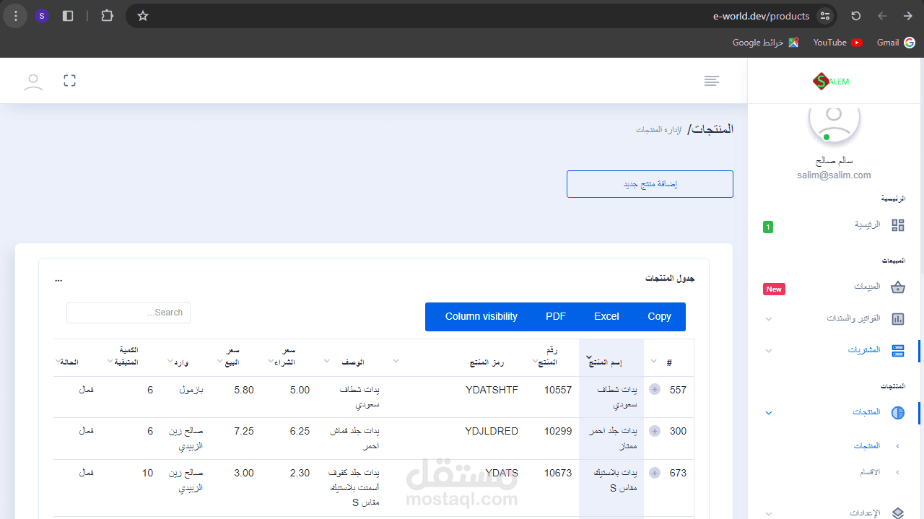Click the إدارة المنتجات breadcrumb
The width and height of the screenshot is (924, 519).
tap(658, 130)
